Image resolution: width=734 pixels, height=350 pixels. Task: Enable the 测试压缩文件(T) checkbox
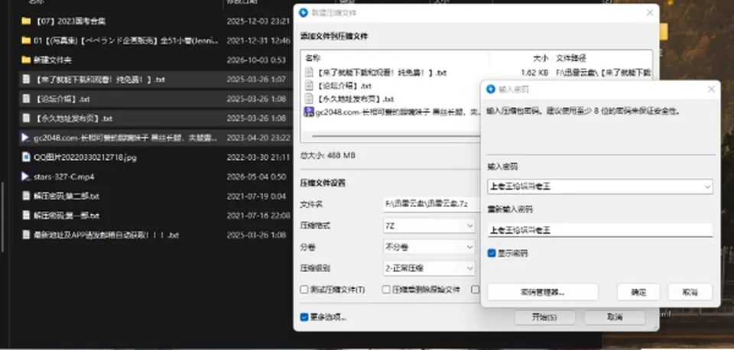coord(304,290)
